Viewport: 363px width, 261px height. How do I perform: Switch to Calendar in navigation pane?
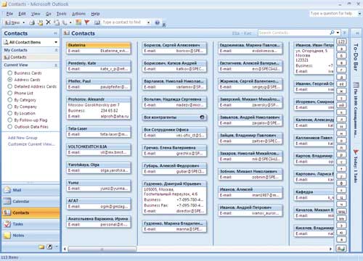tap(30, 202)
